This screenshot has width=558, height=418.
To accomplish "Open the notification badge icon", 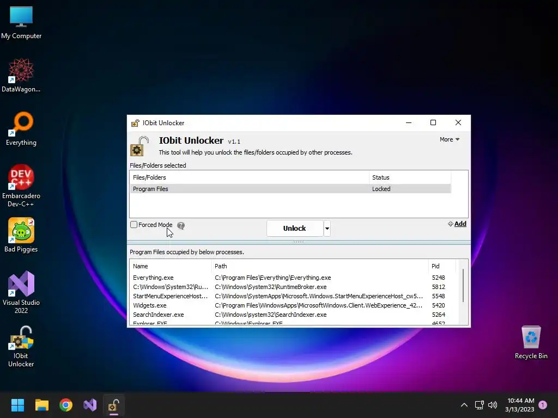I will (x=543, y=405).
